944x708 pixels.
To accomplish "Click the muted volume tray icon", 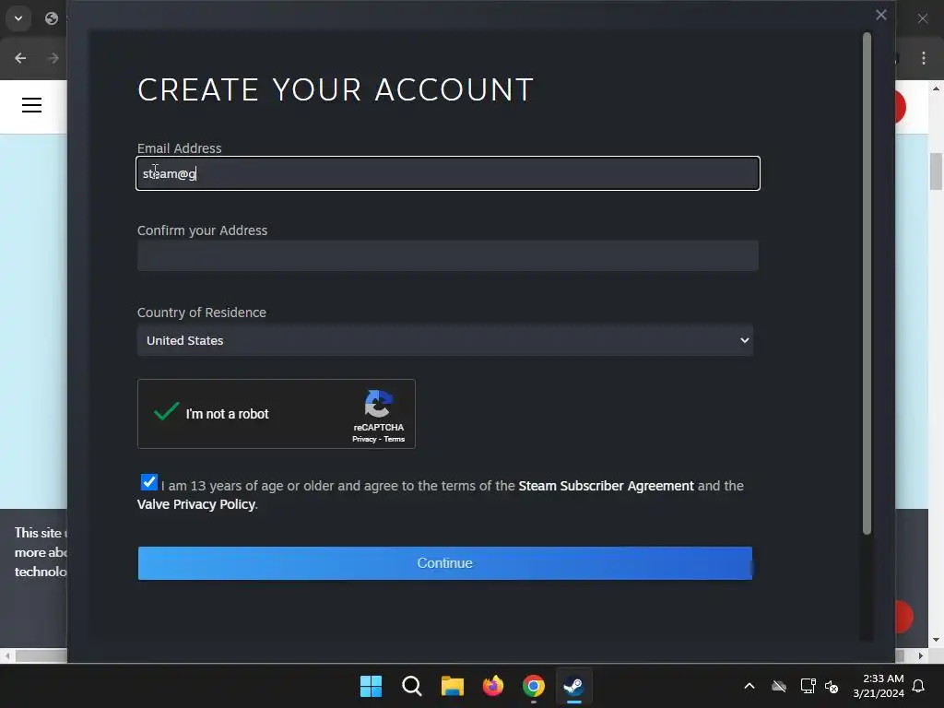I will click(x=832, y=686).
